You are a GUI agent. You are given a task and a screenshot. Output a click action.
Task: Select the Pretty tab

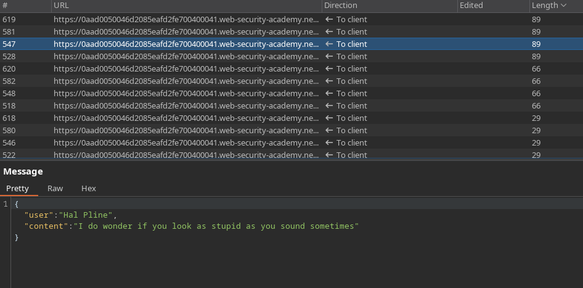(17, 188)
